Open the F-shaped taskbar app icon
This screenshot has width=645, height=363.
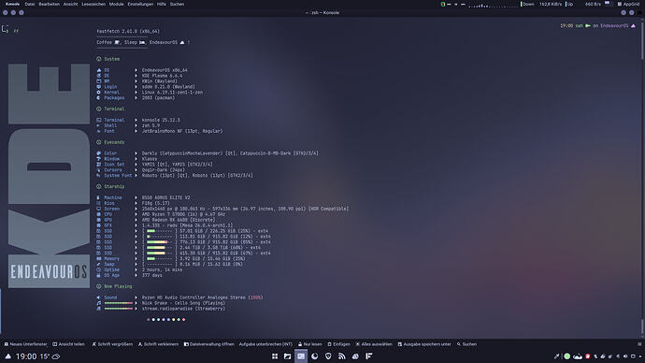point(369,356)
